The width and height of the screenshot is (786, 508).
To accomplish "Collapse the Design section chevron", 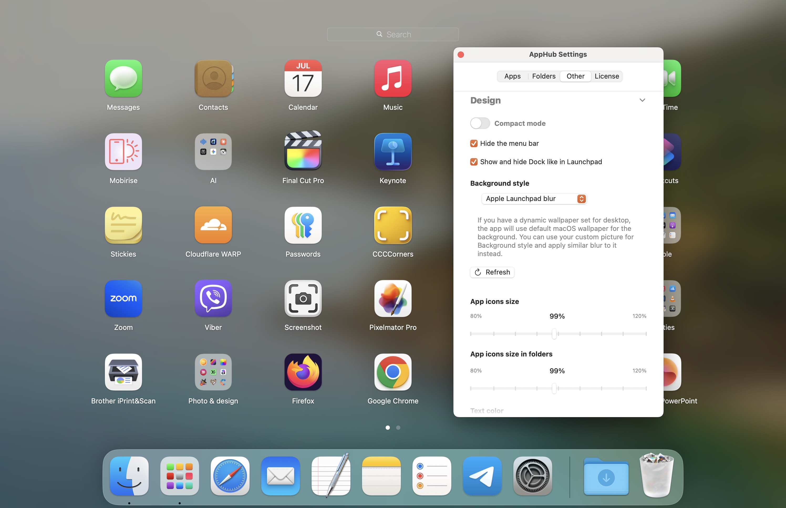I will tap(642, 100).
